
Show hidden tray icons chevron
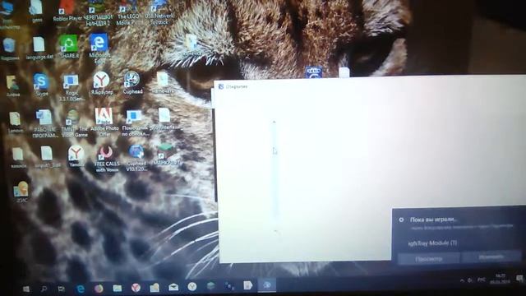[462, 280]
